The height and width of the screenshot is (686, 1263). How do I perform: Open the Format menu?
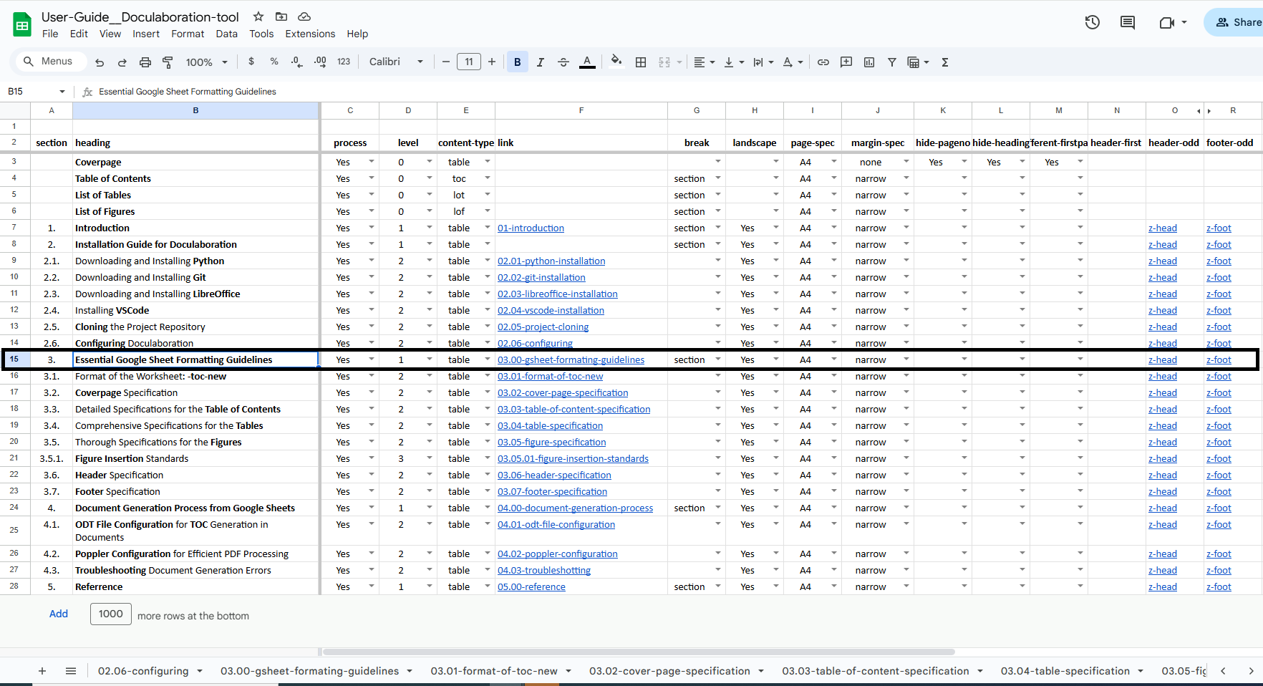point(188,34)
